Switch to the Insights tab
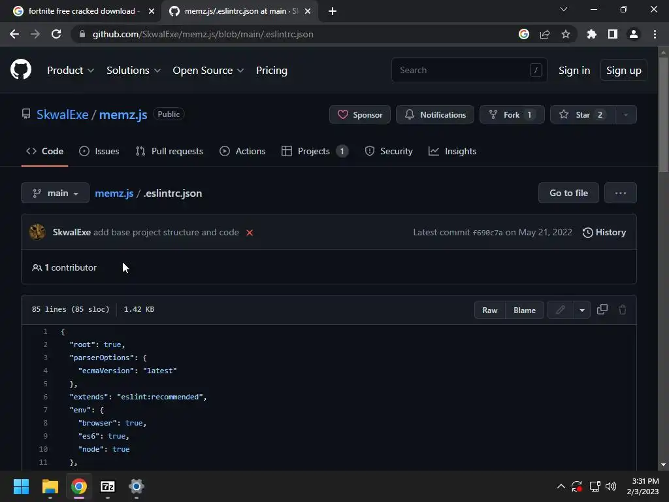The width and height of the screenshot is (669, 502). pos(452,151)
